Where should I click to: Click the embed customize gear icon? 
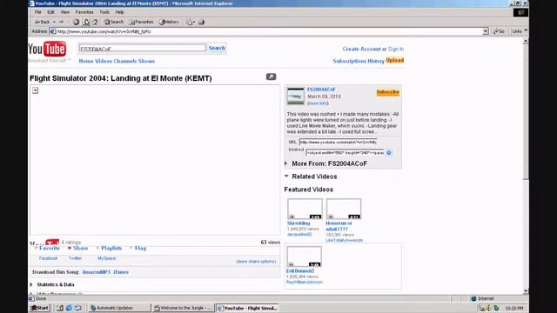click(x=389, y=153)
